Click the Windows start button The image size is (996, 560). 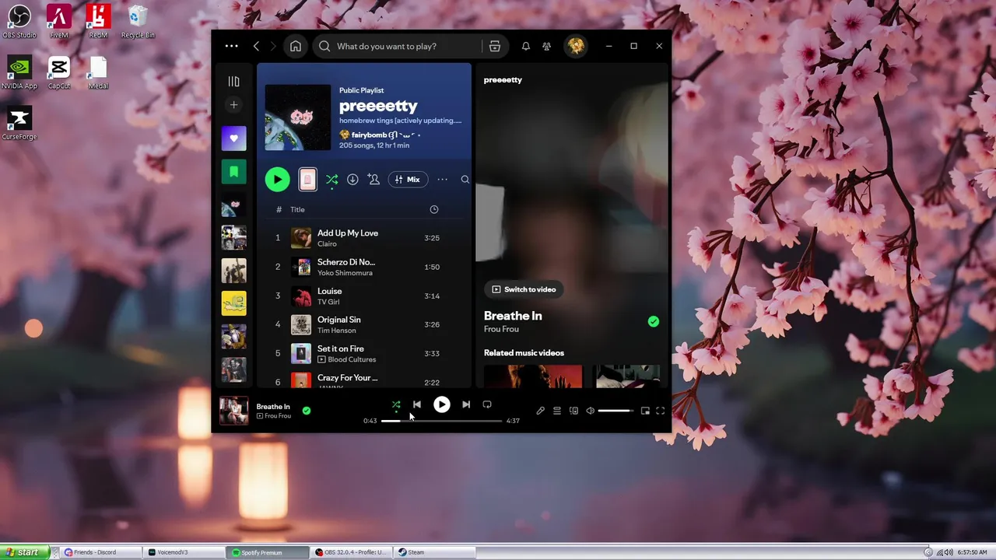pos(25,552)
